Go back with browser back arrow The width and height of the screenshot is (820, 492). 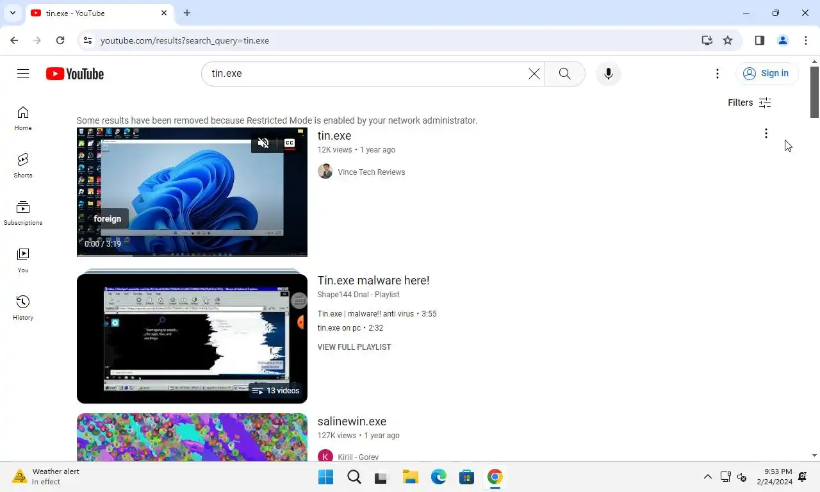tap(14, 40)
